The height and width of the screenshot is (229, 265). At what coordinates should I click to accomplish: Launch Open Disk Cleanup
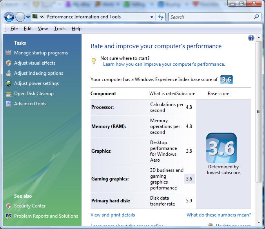[x=34, y=94]
